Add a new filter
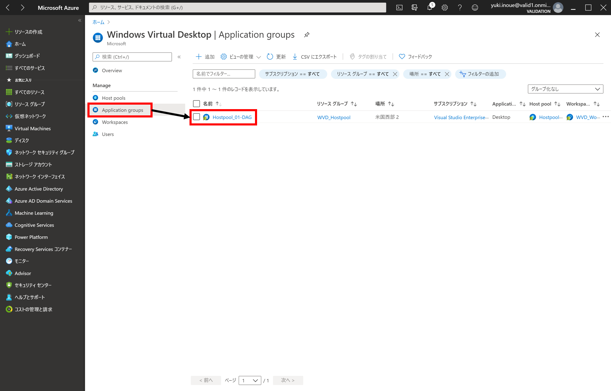Screen dimensions: 611x391 [x=480, y=74]
